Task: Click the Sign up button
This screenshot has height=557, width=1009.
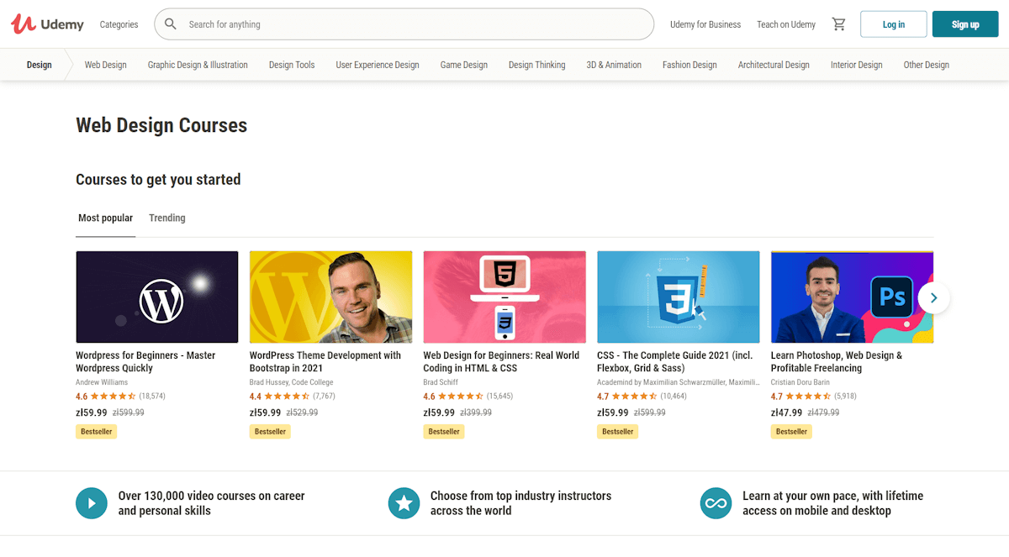Action: pyautogui.click(x=965, y=24)
